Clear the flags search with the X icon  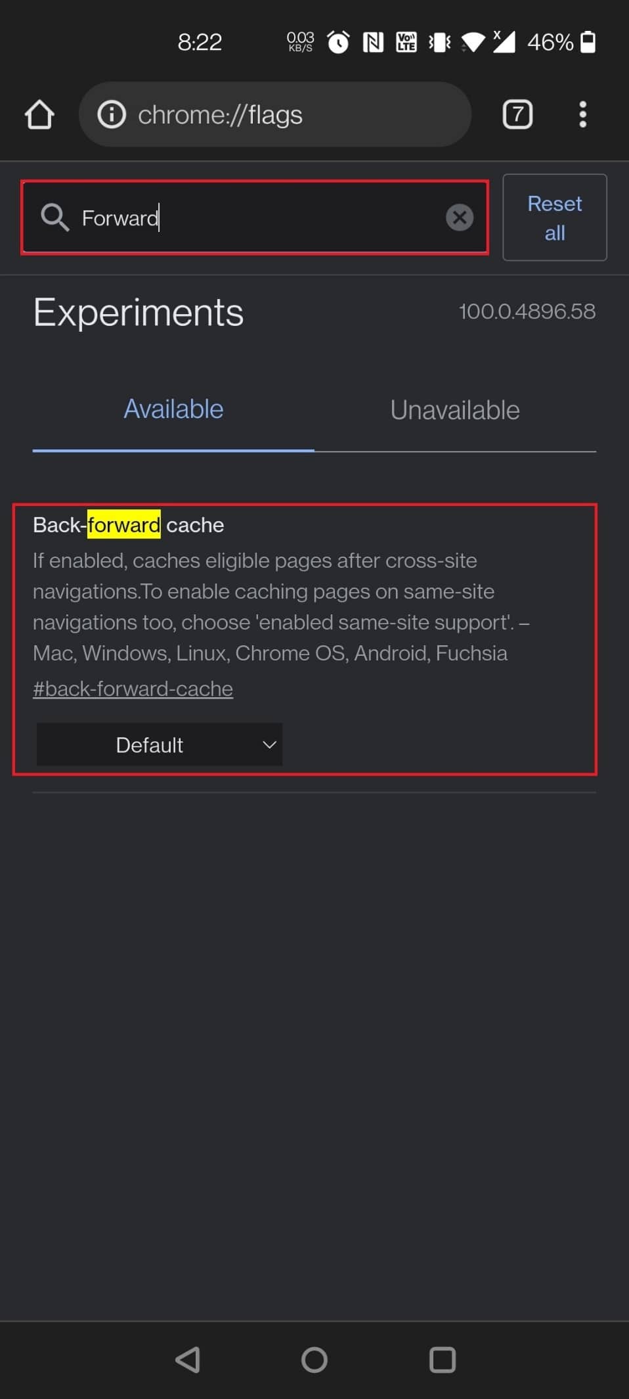pos(460,218)
